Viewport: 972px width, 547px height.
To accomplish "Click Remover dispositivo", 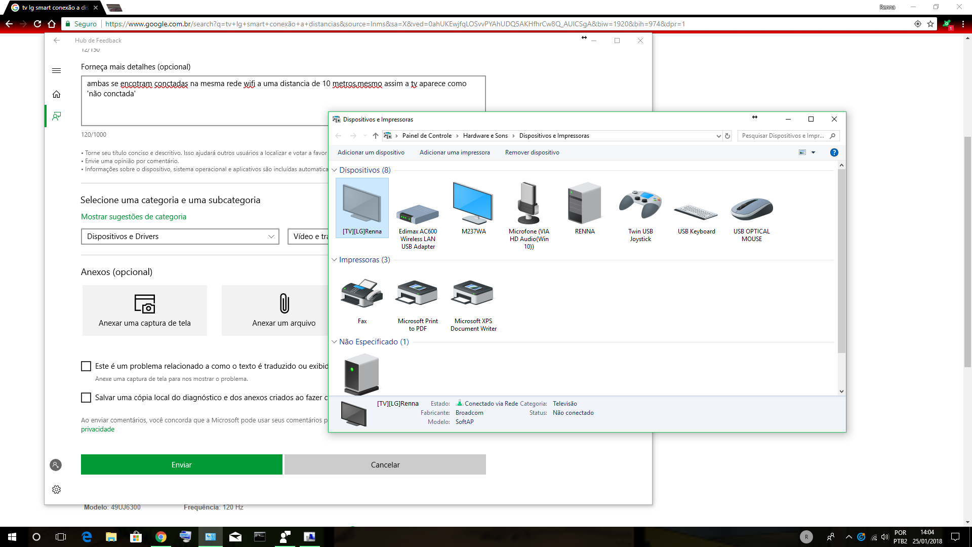I will point(532,152).
